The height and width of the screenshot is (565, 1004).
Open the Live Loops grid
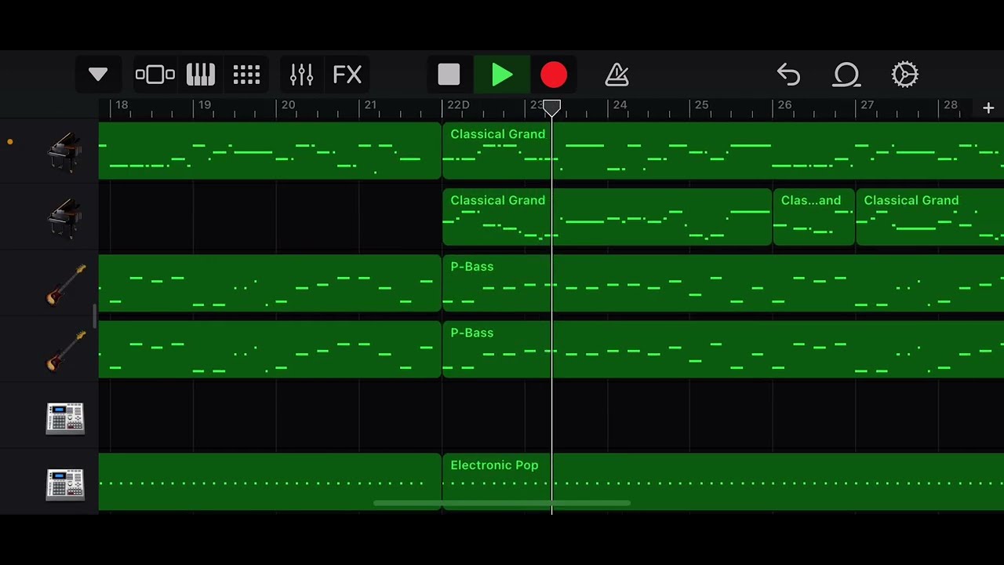tap(246, 75)
